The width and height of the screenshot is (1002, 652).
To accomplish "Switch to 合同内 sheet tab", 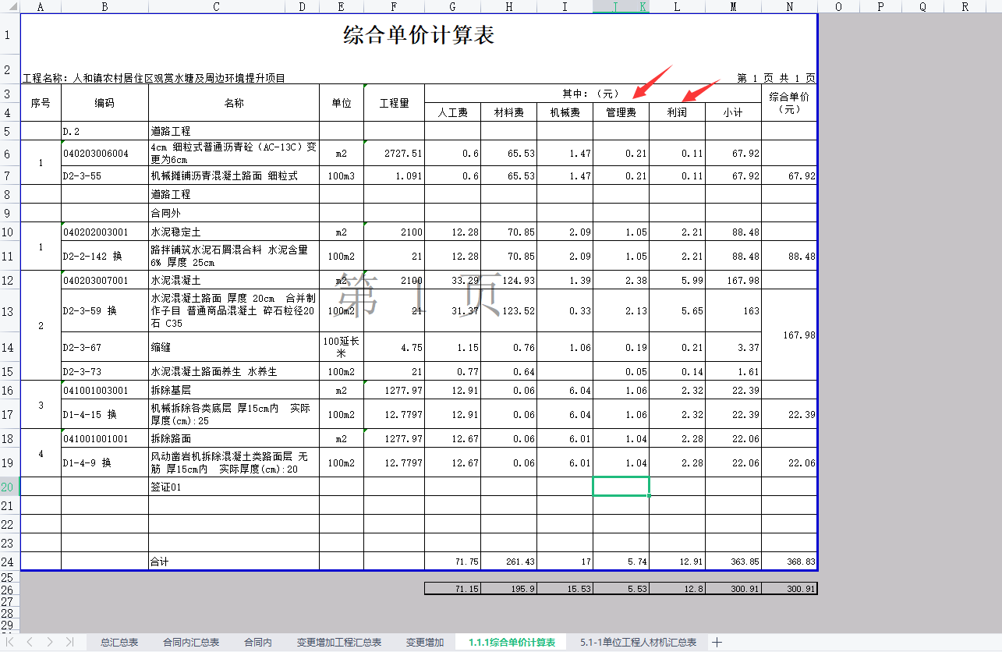I will pos(258,642).
